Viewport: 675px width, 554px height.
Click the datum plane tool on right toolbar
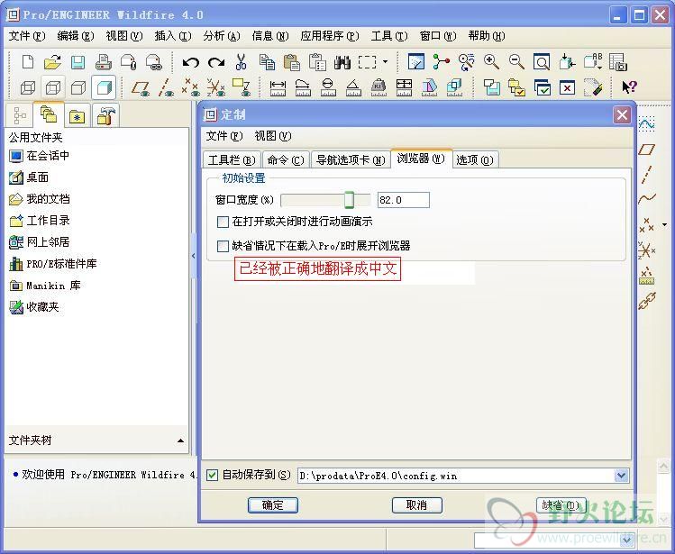coord(646,150)
